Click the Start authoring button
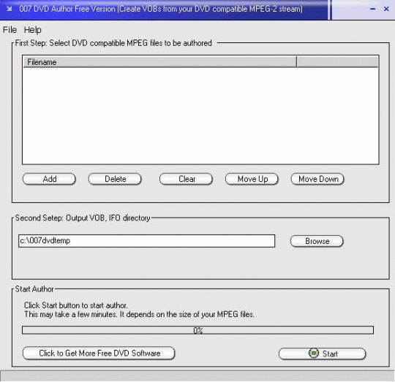Screen dimensions: 395x382 point(322,354)
